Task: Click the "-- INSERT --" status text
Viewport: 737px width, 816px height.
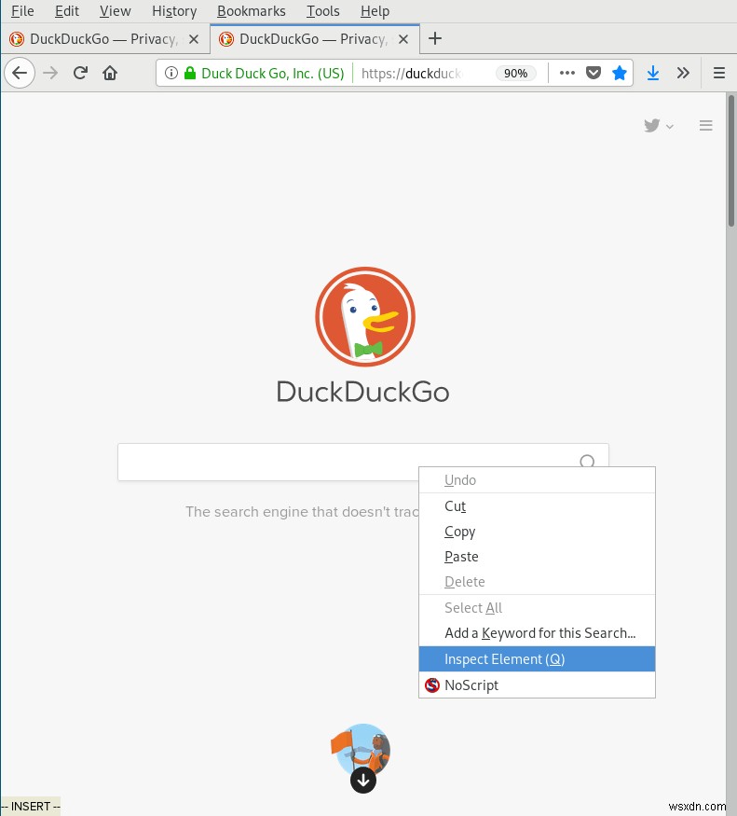Action: 31,806
